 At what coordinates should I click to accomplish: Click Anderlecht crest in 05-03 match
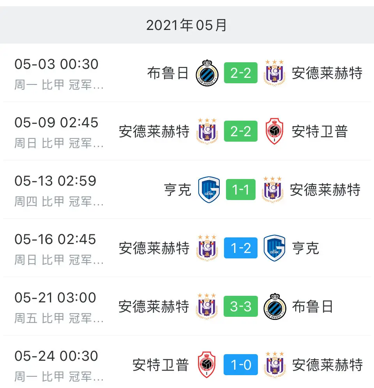coord(274,73)
